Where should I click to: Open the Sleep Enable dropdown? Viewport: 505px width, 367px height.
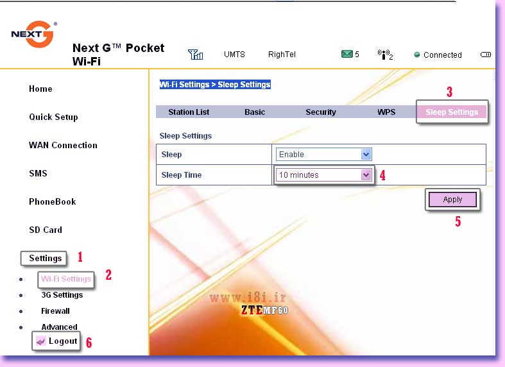point(323,155)
